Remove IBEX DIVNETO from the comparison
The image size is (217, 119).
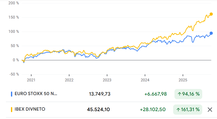point(210,110)
